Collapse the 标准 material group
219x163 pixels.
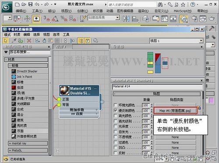click(x=28, y=65)
